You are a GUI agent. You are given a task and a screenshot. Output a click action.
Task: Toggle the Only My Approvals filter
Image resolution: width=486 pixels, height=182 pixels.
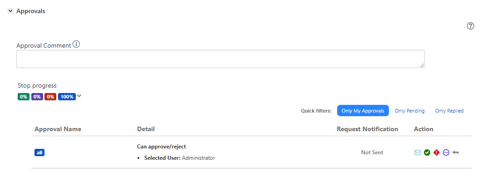point(363,111)
